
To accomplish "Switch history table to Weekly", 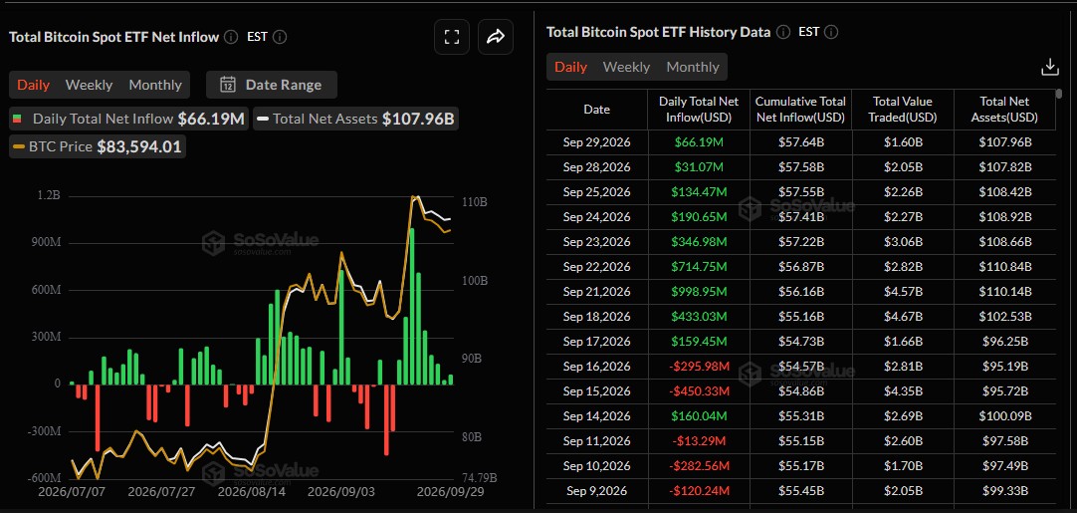I will pos(626,67).
